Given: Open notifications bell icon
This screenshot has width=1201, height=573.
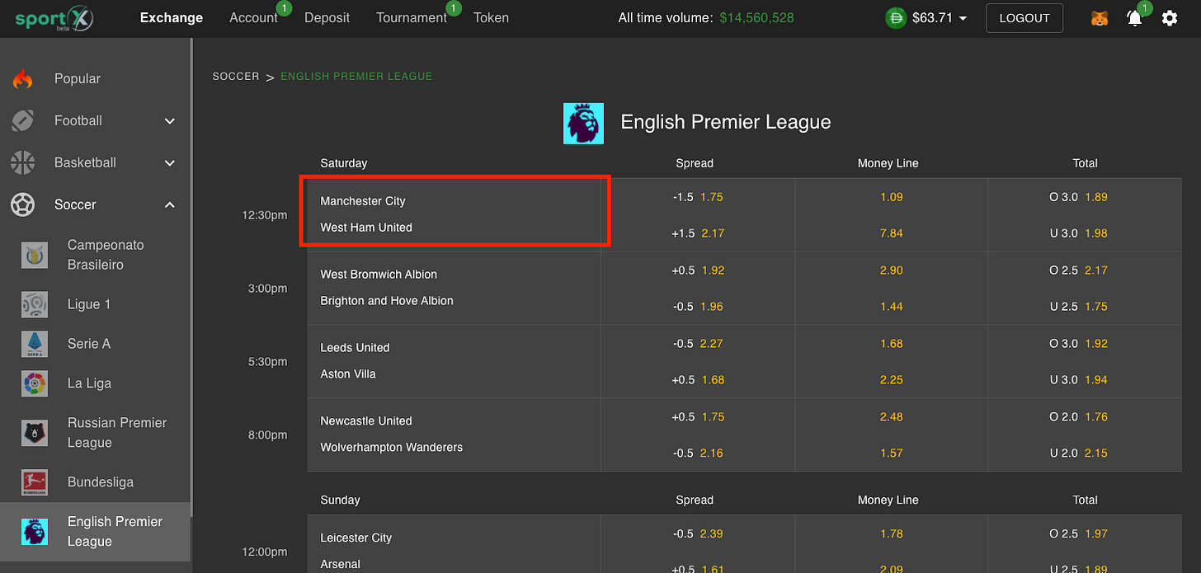Looking at the screenshot, I should coord(1135,18).
